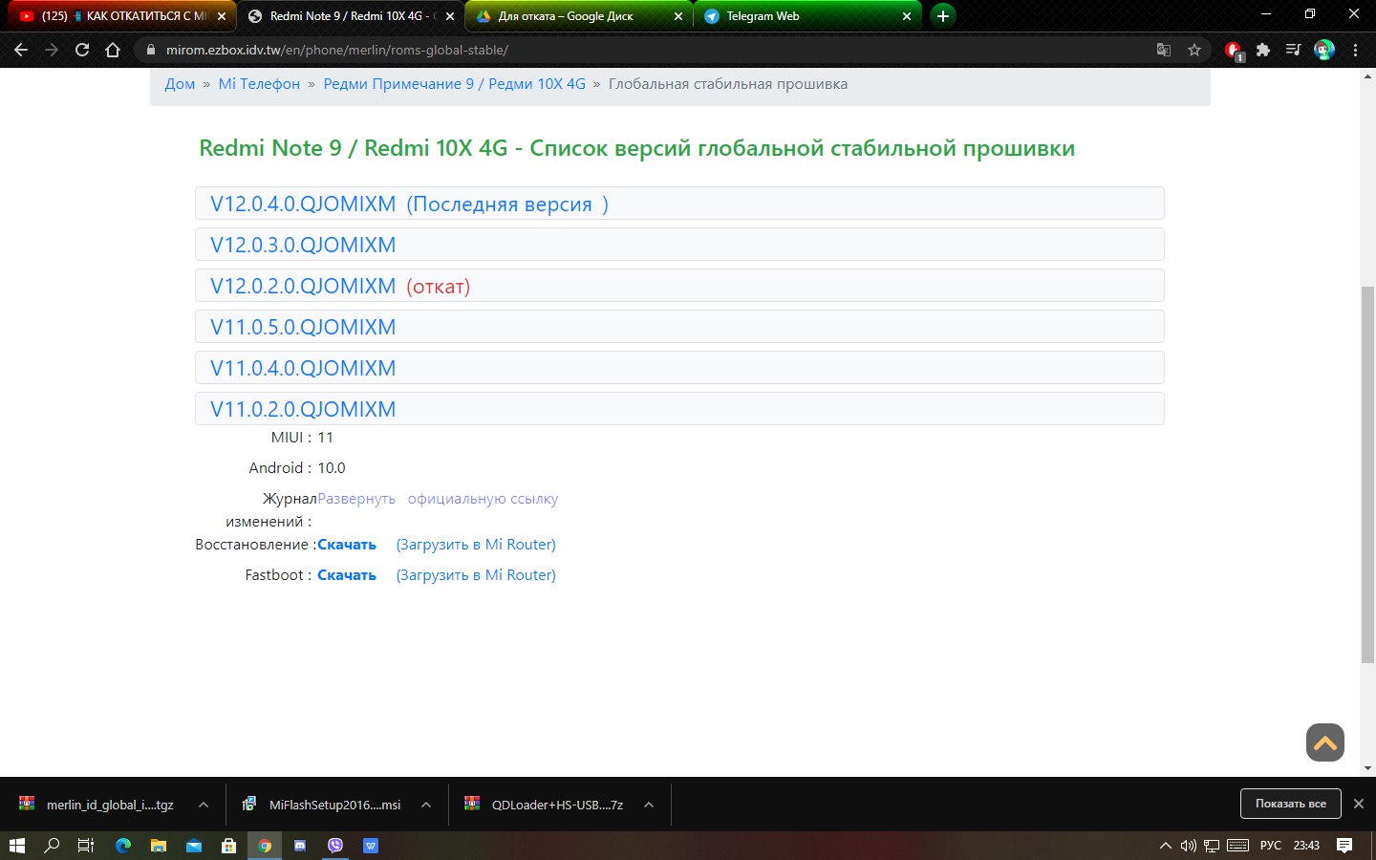1376x860 pixels.
Task: Close the YouTube tab
Action: tap(222, 16)
